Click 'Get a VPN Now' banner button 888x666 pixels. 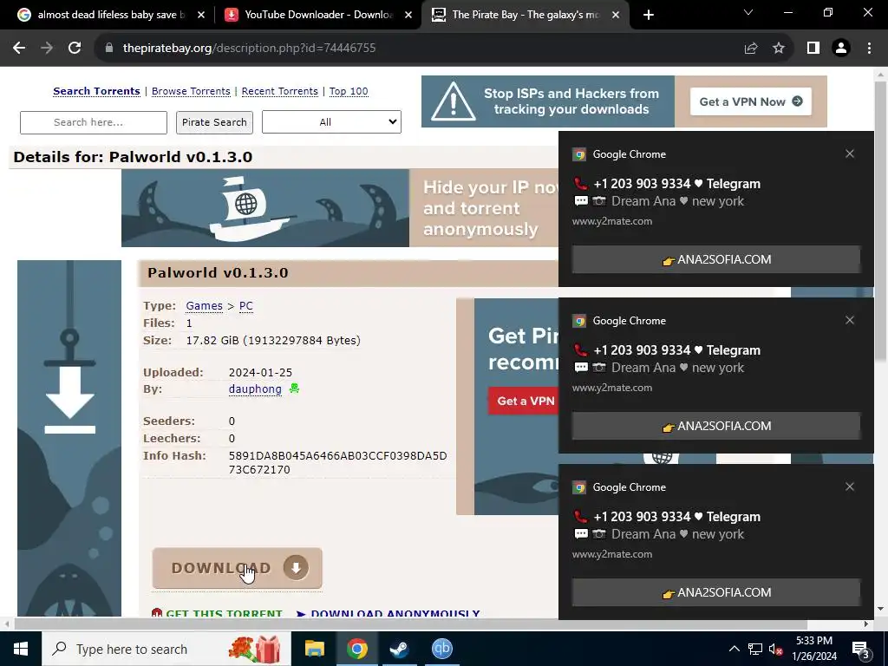coord(751,101)
